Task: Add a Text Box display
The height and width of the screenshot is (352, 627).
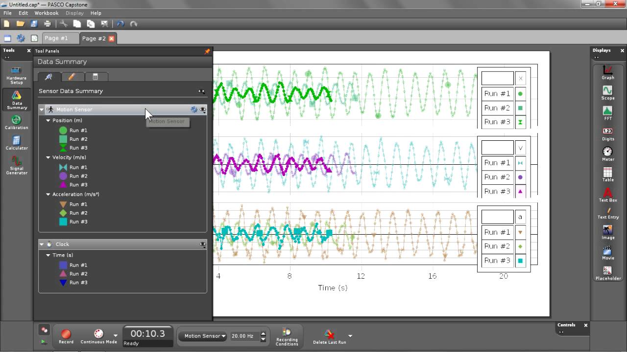Action: 608,195
